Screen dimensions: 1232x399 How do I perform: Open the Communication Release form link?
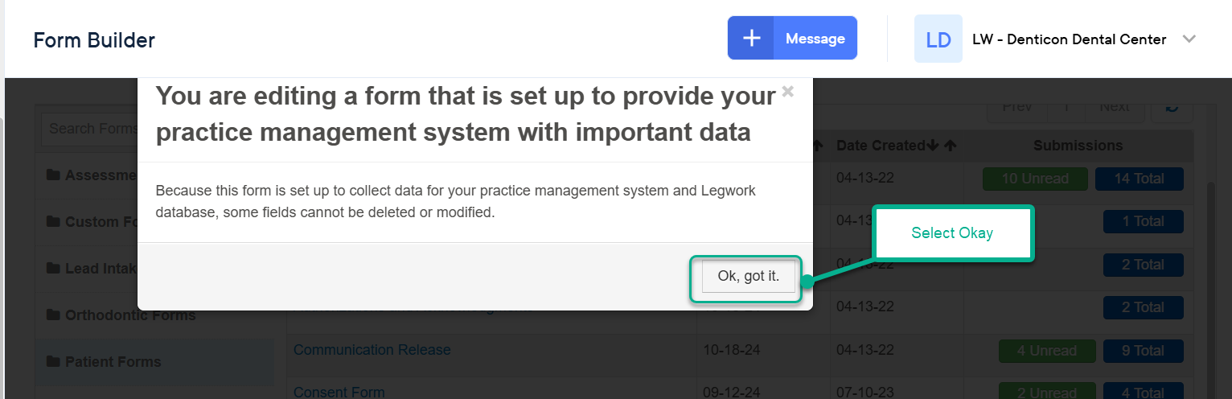click(x=372, y=350)
